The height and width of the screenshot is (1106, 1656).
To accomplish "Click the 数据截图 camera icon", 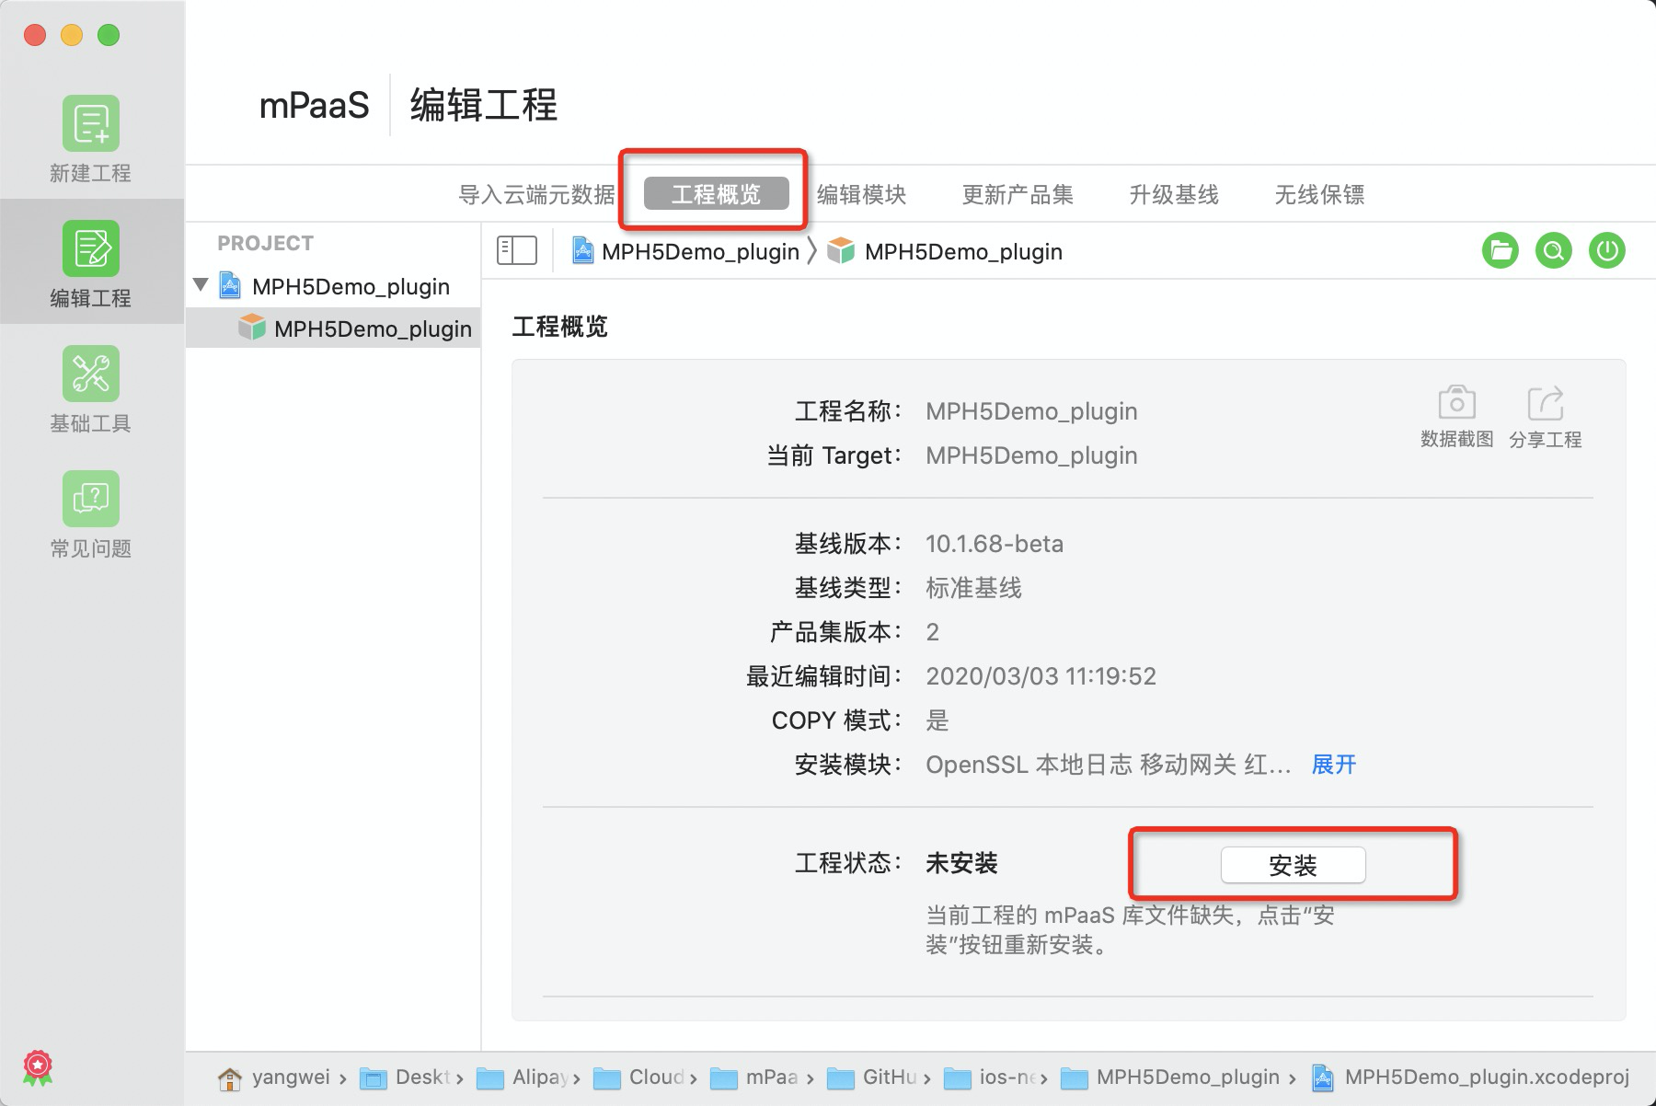I will 1456,403.
